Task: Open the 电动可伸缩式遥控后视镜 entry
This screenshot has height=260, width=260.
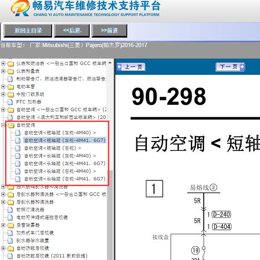Action: pos(42,218)
